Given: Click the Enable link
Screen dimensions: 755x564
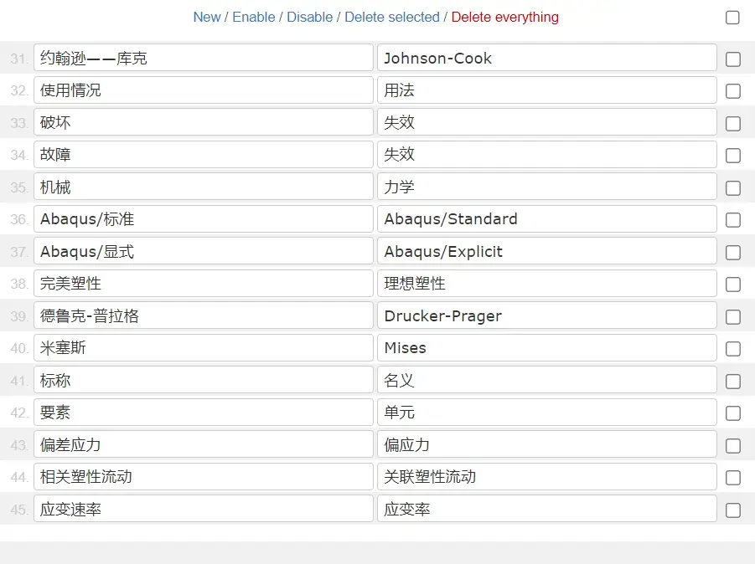Looking at the screenshot, I should [254, 18].
